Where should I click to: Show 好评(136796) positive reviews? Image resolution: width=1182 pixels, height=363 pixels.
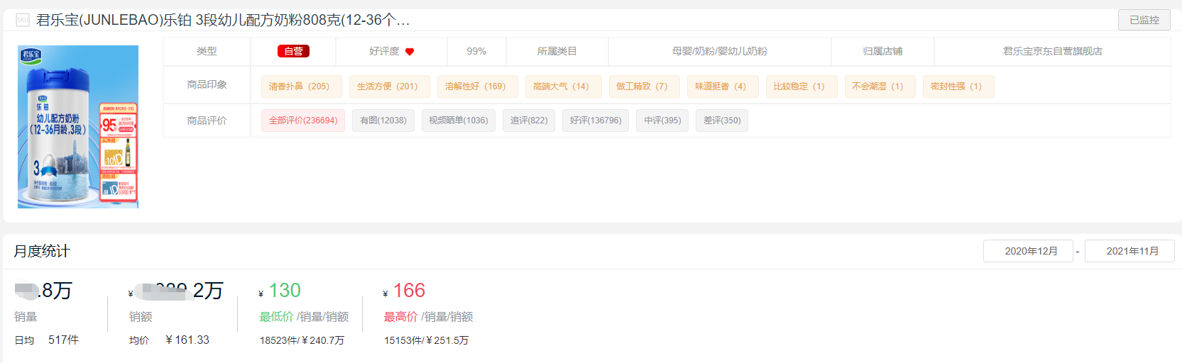pyautogui.click(x=596, y=121)
